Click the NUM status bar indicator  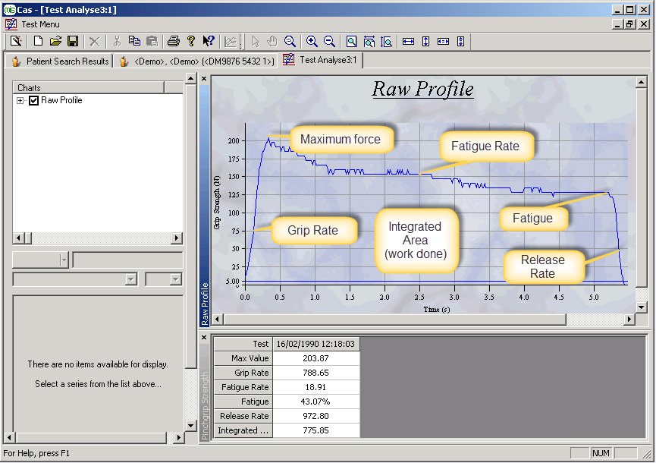601,453
